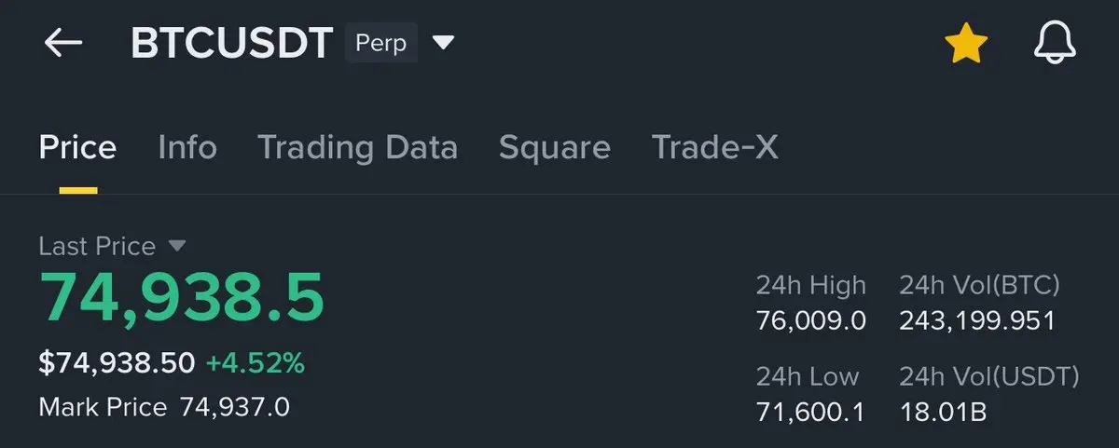The width and height of the screenshot is (1119, 448).
Task: Click the 24h High value 76,009.0
Action: 810,321
